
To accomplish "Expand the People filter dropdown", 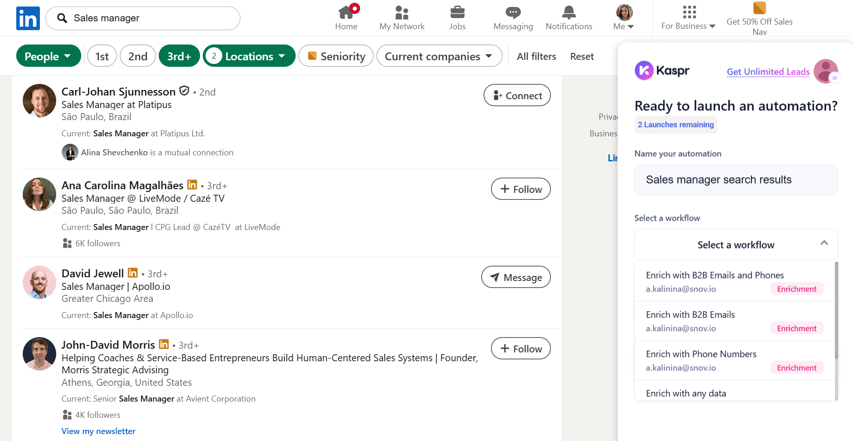I will [x=48, y=56].
